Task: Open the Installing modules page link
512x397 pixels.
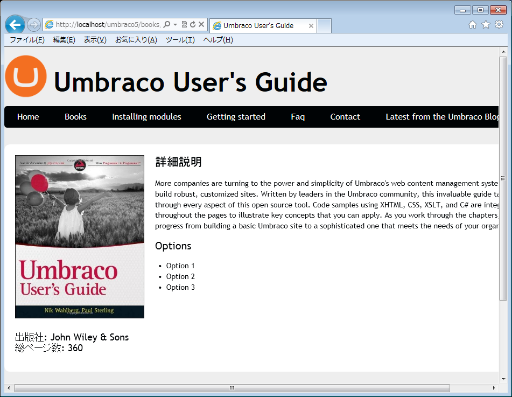Action: pos(146,117)
